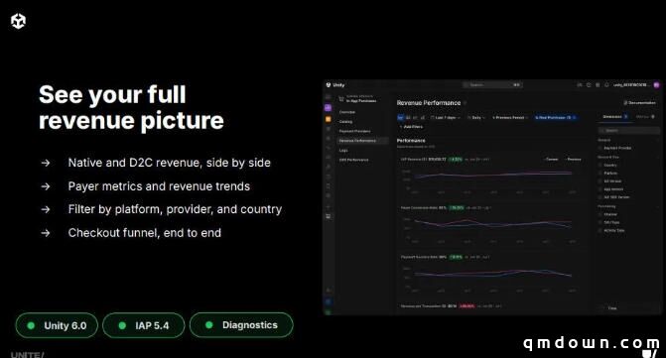Screen dimensions: 666x358
Task: Check the Country dimension checkbox
Action: (x=600, y=165)
